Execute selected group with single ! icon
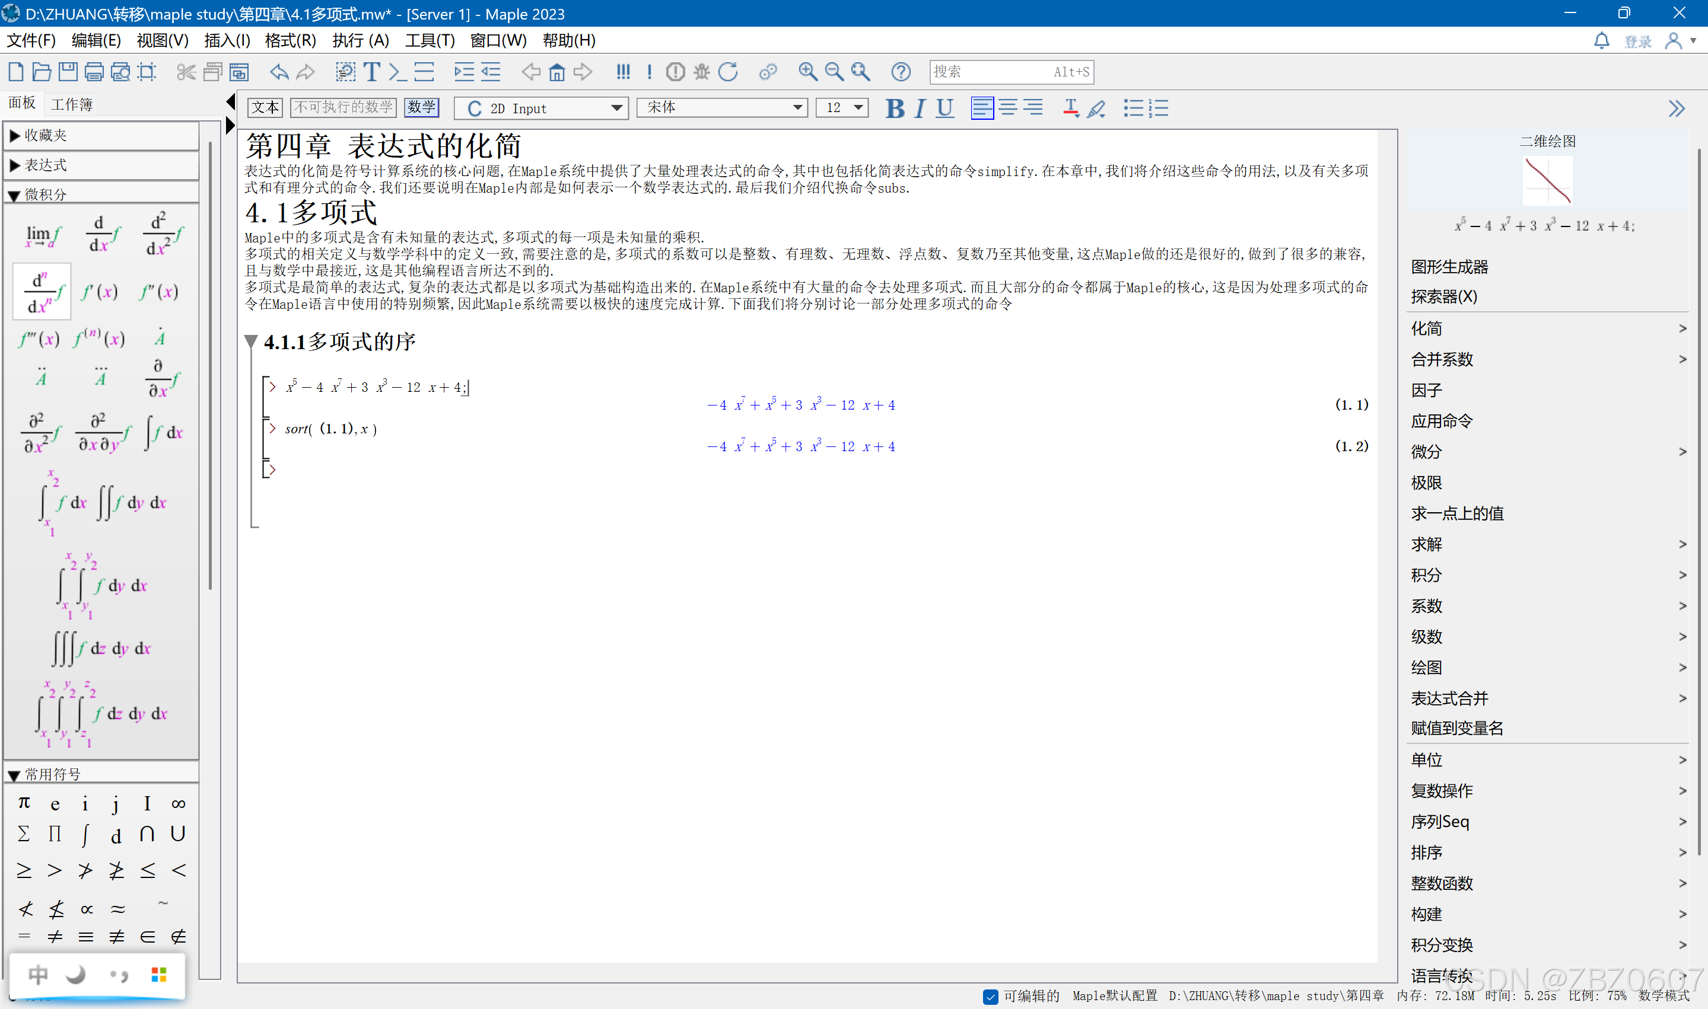The height and width of the screenshot is (1009, 1708). (650, 71)
